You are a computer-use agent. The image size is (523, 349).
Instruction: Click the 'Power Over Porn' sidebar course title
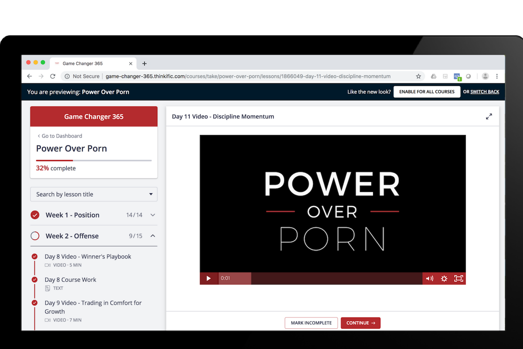71,148
